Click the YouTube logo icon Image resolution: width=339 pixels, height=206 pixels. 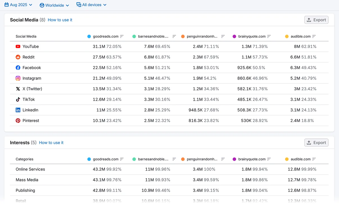[18, 46]
